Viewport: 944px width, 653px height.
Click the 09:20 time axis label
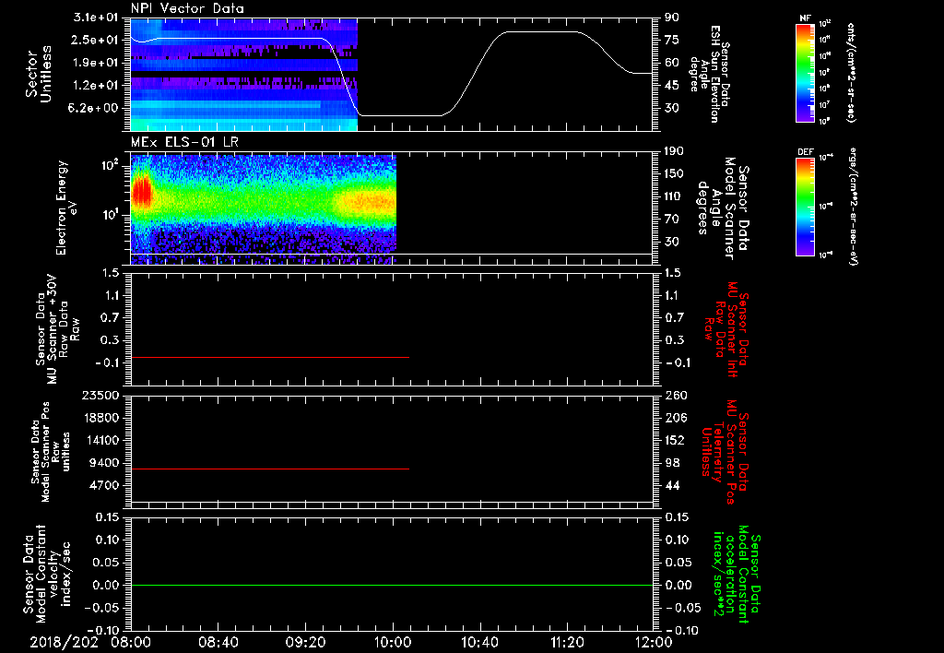[x=306, y=642]
